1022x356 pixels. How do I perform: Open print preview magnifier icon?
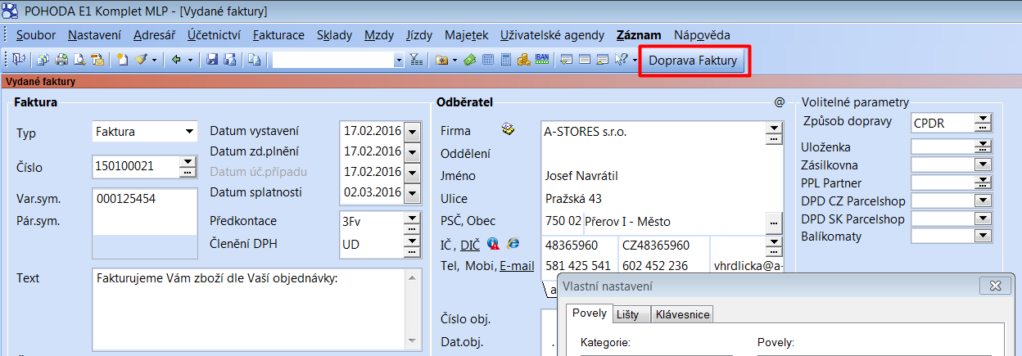point(79,60)
